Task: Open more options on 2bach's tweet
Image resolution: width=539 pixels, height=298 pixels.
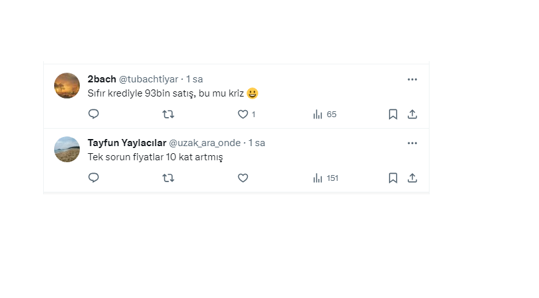Action: 412,79
